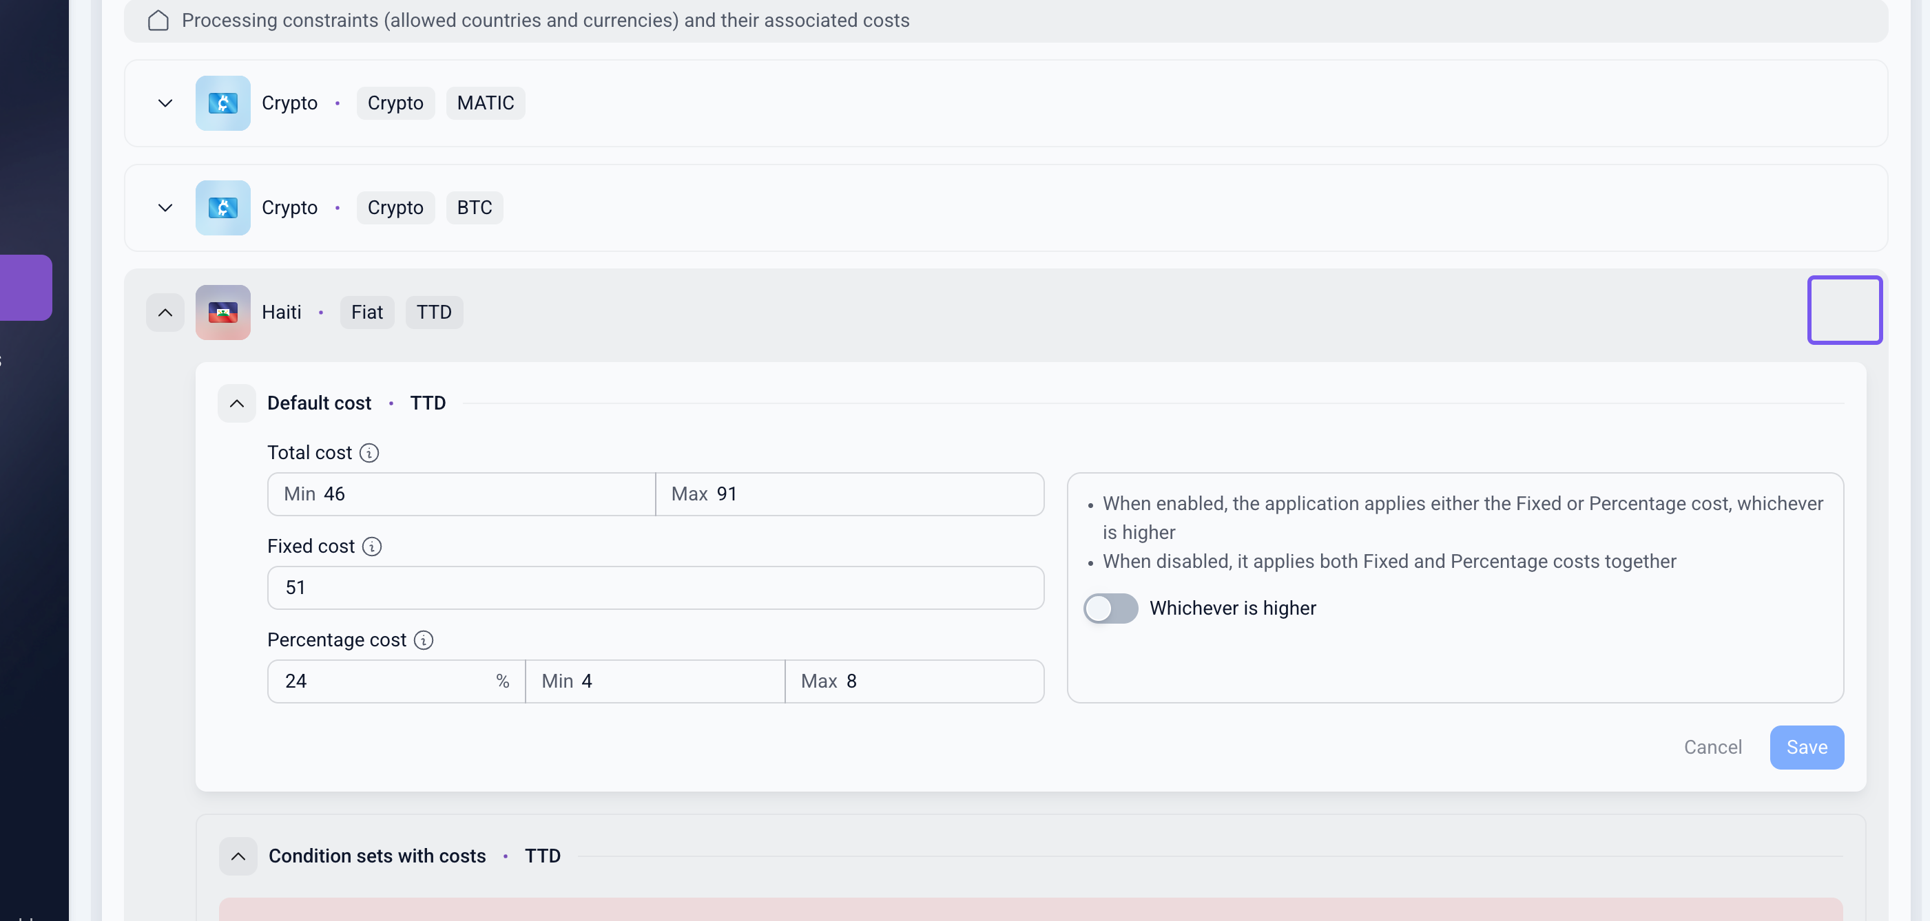Collapse the Default cost section

click(x=237, y=403)
